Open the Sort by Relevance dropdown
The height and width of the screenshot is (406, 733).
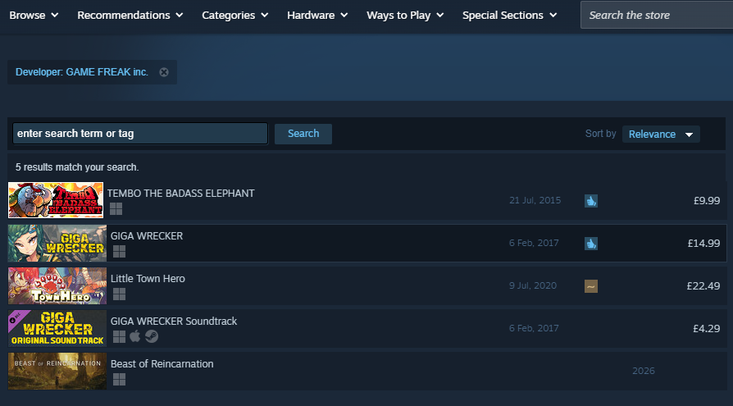661,135
